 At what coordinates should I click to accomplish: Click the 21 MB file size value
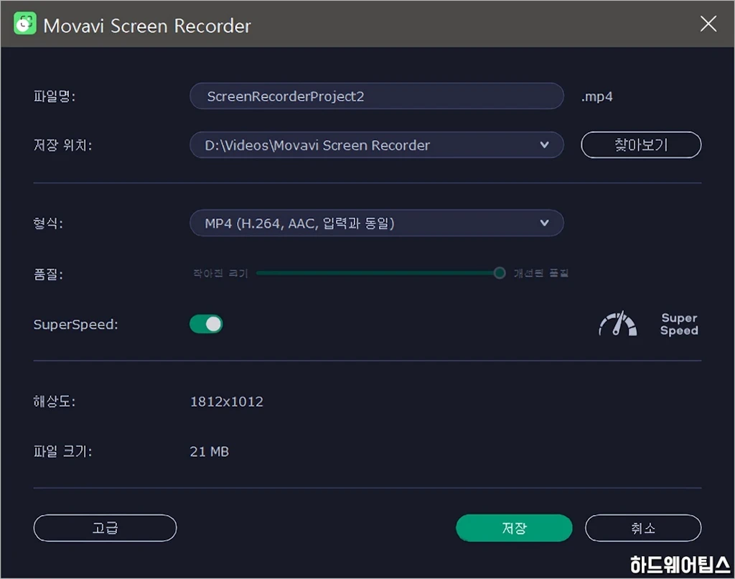pos(209,452)
